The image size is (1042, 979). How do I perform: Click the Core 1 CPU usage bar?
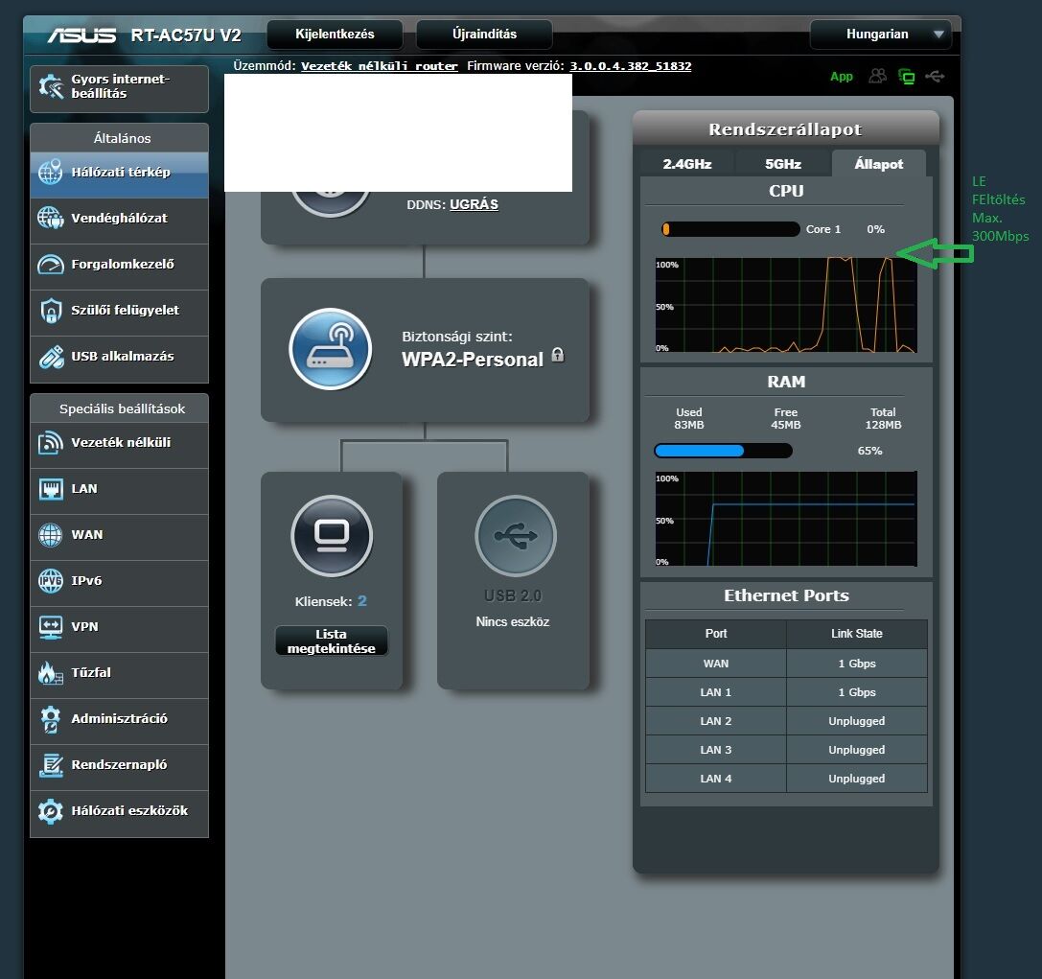pyautogui.click(x=730, y=229)
